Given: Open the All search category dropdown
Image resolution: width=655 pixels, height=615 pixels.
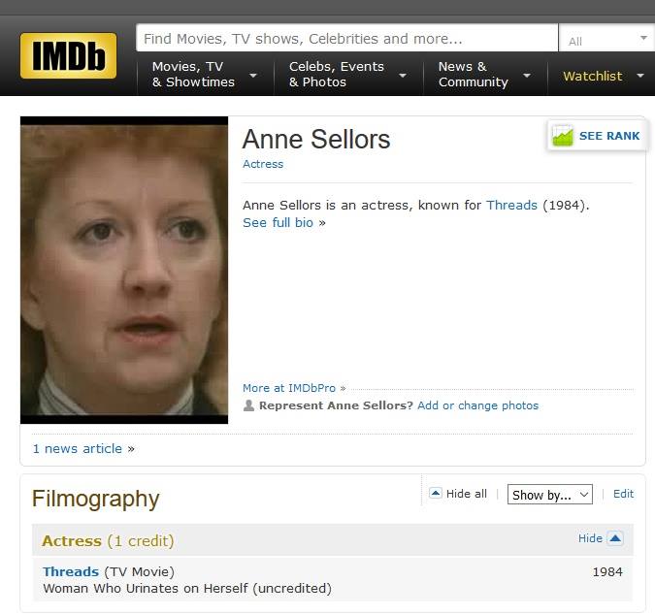Looking at the screenshot, I should 606,38.
